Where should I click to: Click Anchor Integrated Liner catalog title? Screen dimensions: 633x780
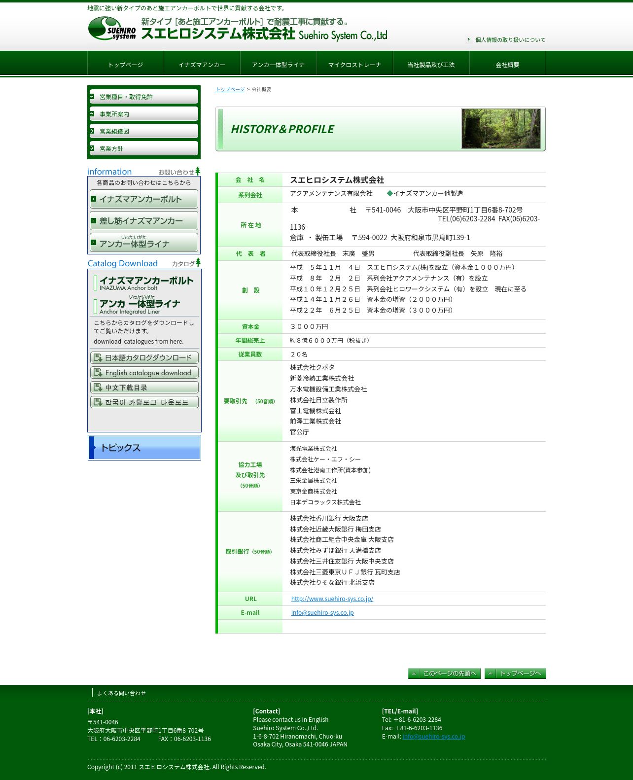coord(137,306)
